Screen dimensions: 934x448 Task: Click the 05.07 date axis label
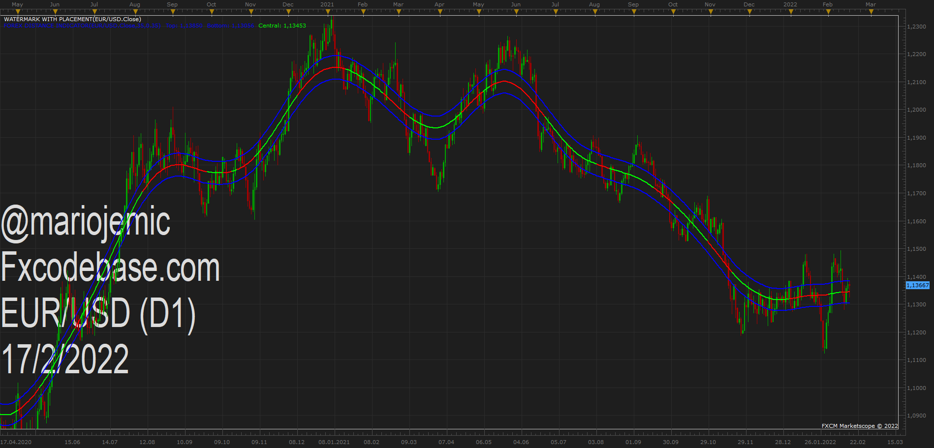(559, 442)
